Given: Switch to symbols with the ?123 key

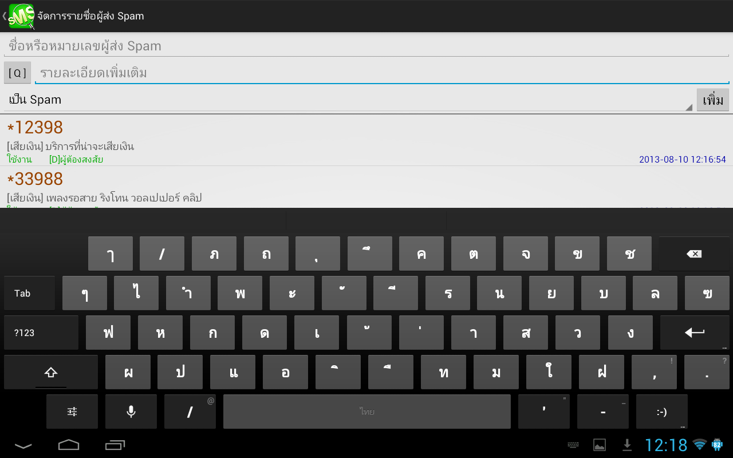Looking at the screenshot, I should pos(41,333).
